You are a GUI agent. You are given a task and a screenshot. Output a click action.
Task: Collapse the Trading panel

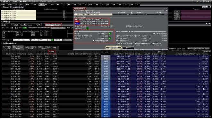pyautogui.click(x=2, y=22)
